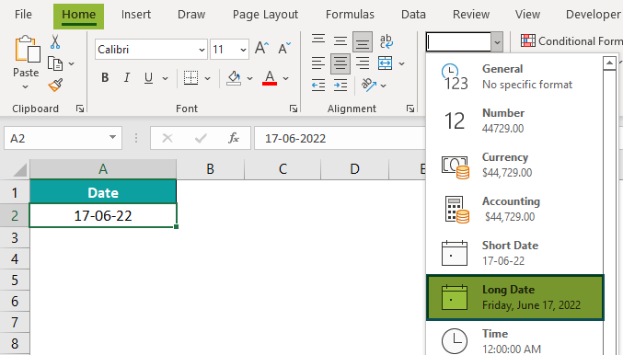Switch to Data tab
The width and height of the screenshot is (623, 355).
coord(413,15)
